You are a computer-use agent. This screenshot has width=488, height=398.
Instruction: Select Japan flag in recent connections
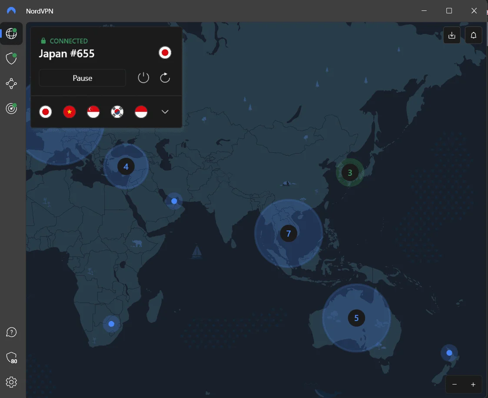coord(46,112)
